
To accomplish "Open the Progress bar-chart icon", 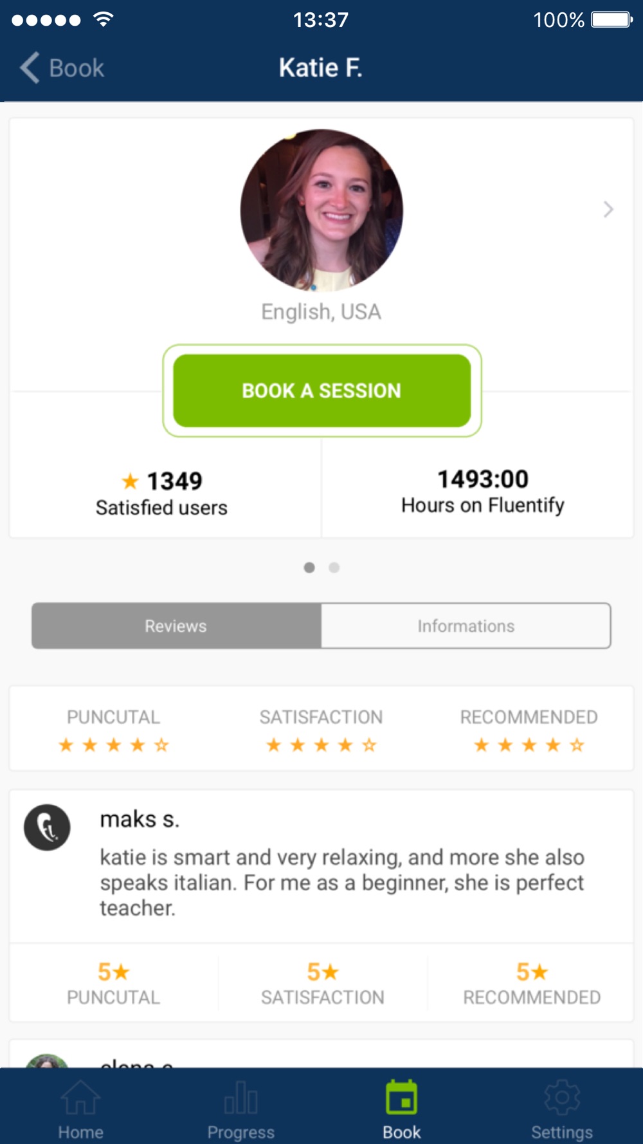I will click(241, 1098).
